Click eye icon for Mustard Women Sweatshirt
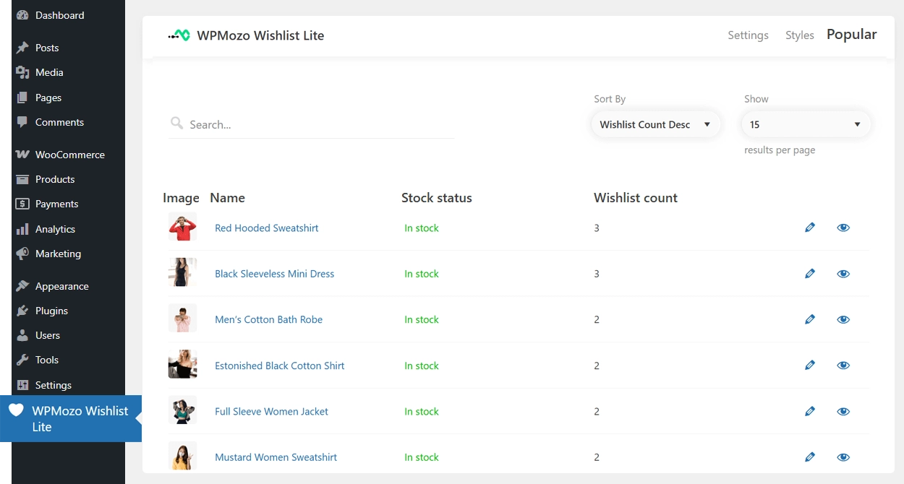 [843, 457]
